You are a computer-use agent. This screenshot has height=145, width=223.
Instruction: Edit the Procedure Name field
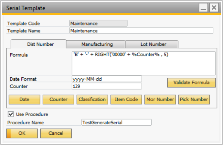(x=116, y=122)
